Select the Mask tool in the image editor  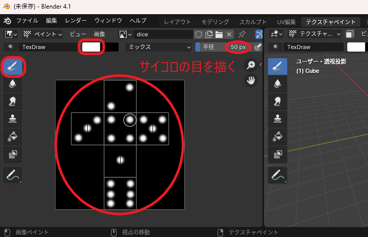[x=13, y=154]
